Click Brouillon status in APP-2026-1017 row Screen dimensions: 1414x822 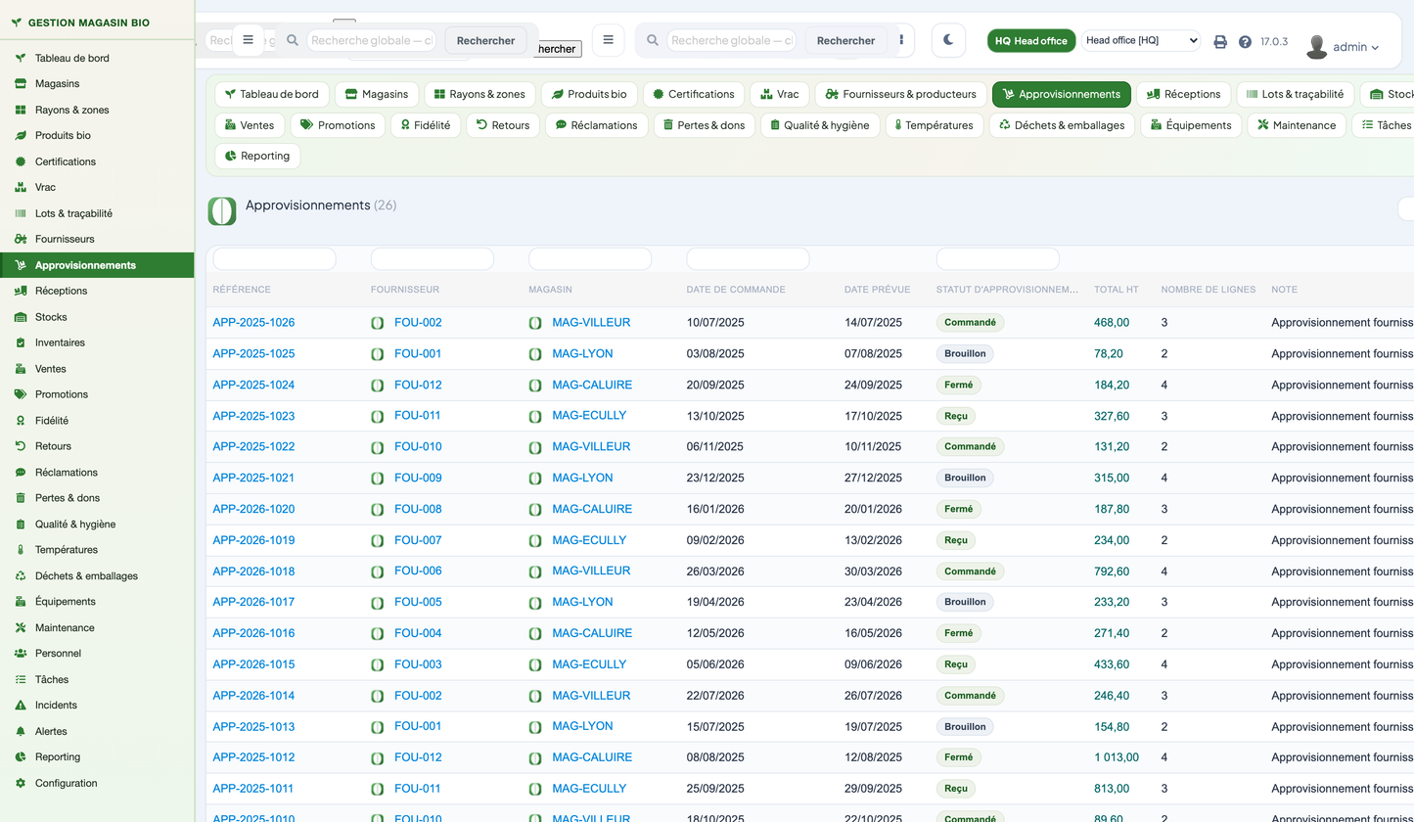point(965,602)
